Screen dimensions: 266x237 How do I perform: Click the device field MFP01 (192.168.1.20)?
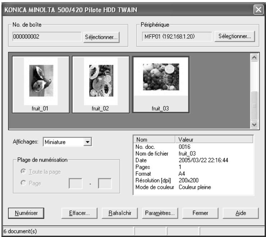pos(177,37)
